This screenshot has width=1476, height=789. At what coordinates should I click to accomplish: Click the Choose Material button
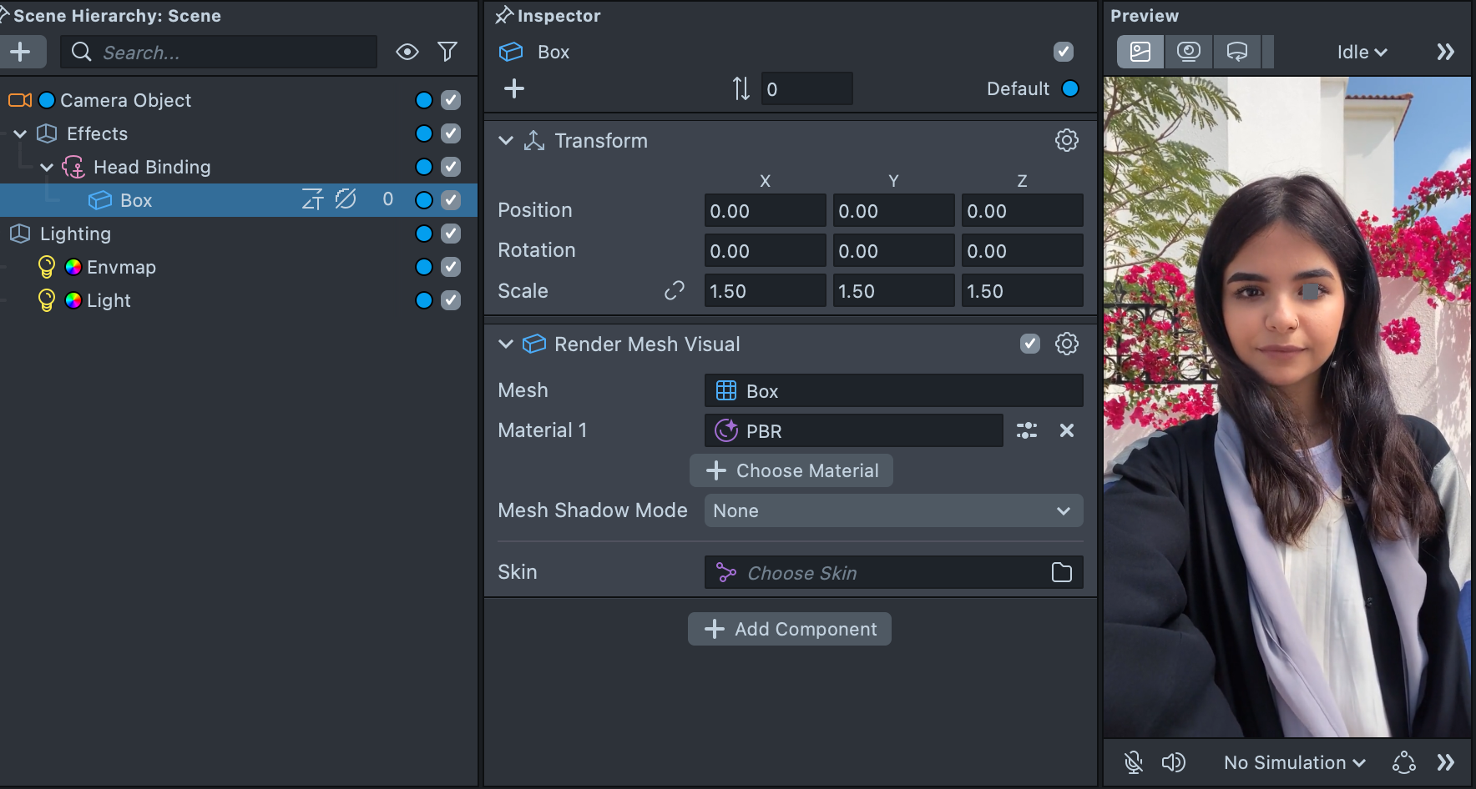click(791, 470)
